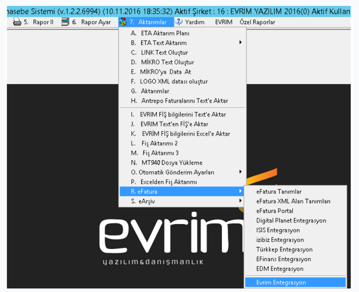The width and height of the screenshot is (359, 292).
Task: Choose E. MİKRO'ya Data At
Action: (x=183, y=72)
